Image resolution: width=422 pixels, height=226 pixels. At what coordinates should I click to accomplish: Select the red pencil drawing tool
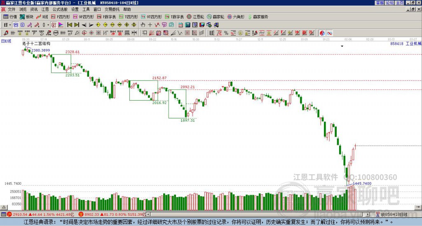coord(6,33)
